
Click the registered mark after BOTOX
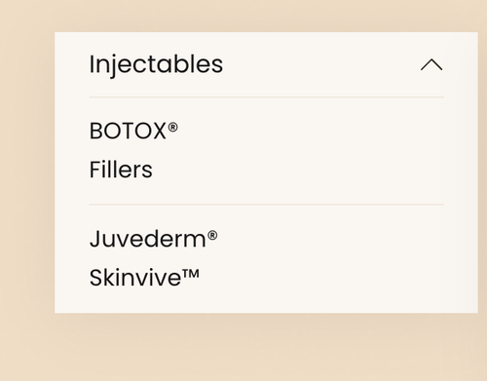pos(173,127)
